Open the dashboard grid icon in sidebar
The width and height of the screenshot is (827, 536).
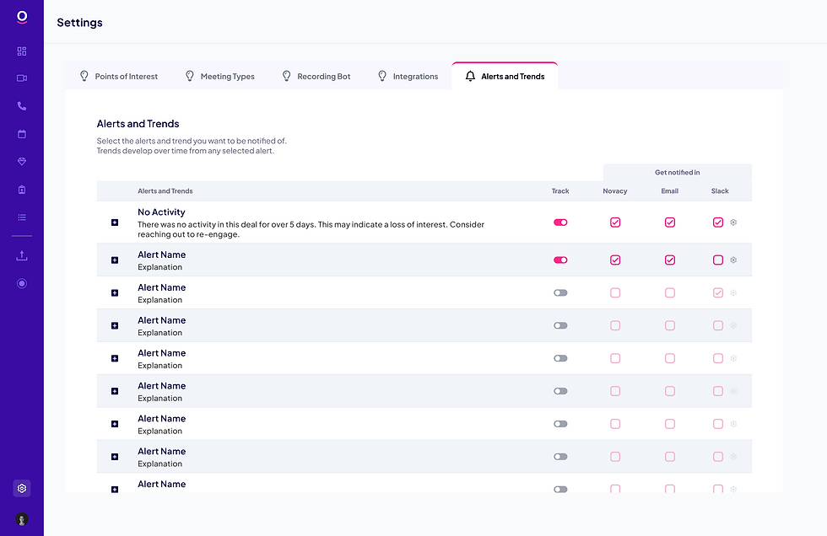click(22, 51)
